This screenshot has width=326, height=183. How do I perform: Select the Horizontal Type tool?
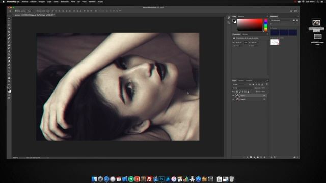tap(9, 68)
